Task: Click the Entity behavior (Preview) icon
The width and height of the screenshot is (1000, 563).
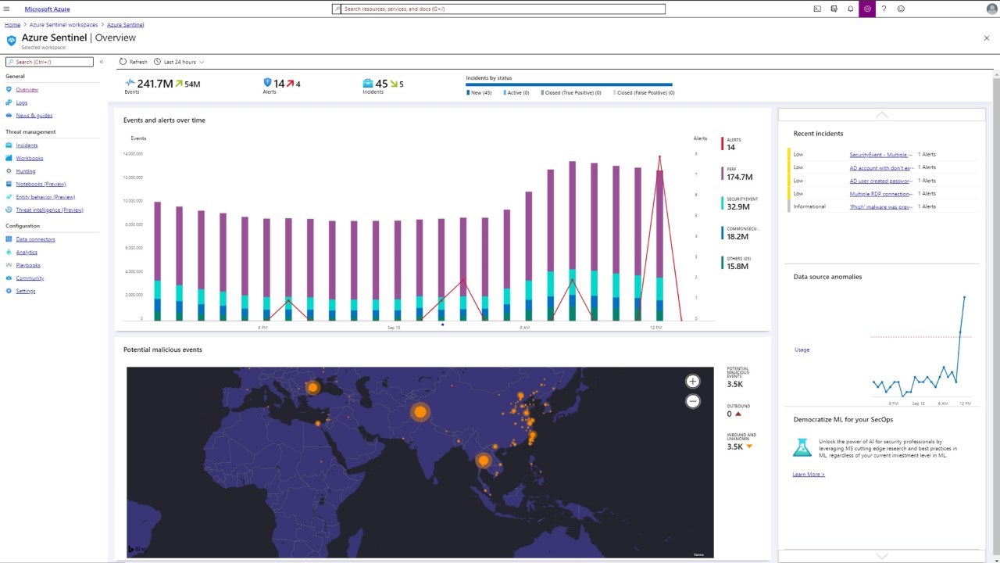Action: coord(9,197)
